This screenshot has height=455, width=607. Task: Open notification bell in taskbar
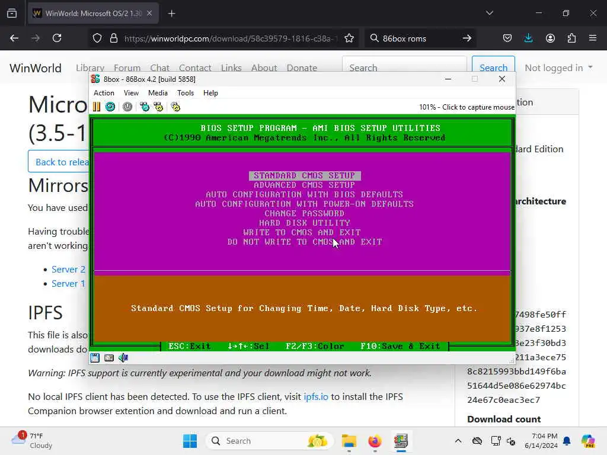click(567, 441)
